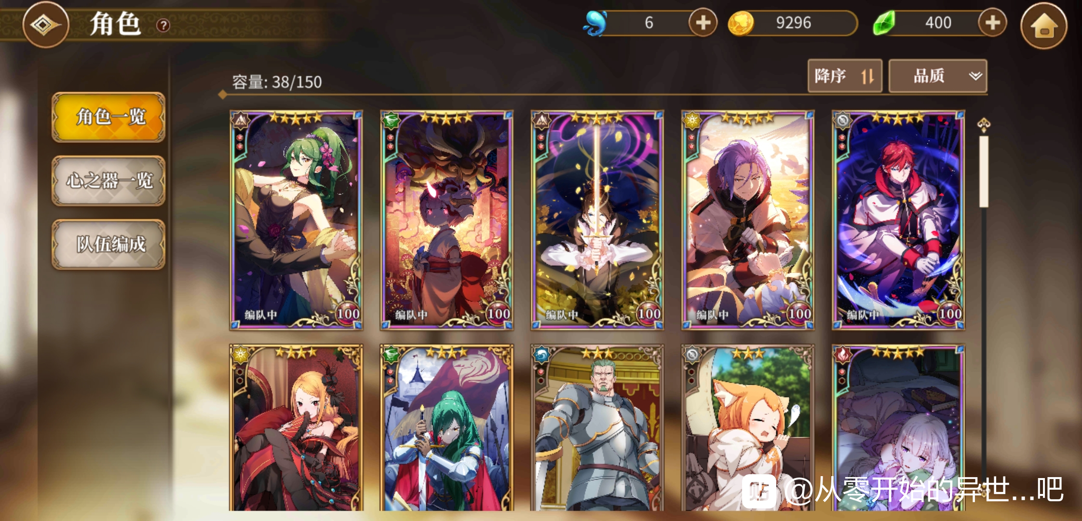Select orange cat-eared girl card
The height and width of the screenshot is (521, 1082).
(748, 427)
